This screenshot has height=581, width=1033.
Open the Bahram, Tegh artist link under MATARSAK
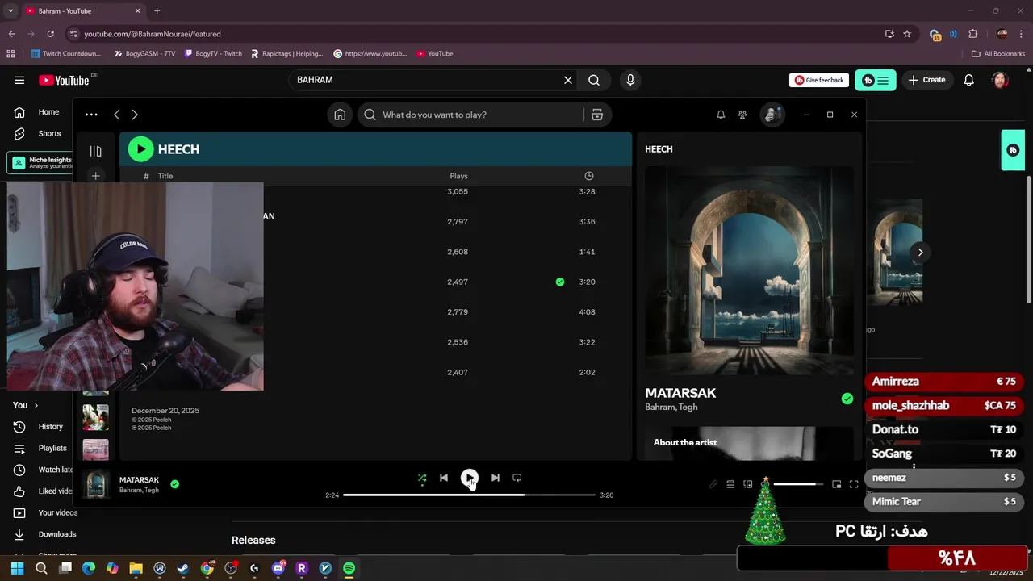[x=671, y=408]
